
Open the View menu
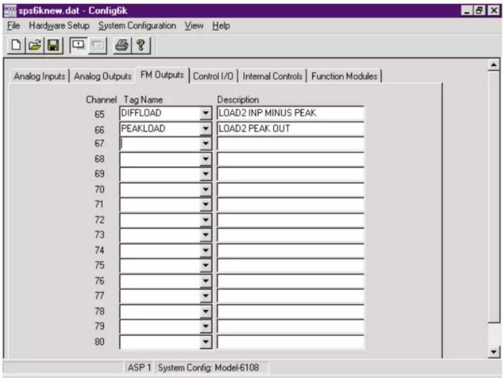[194, 26]
